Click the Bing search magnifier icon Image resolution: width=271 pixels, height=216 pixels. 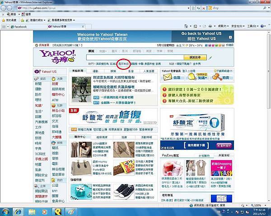pyautogui.click(x=265, y=8)
